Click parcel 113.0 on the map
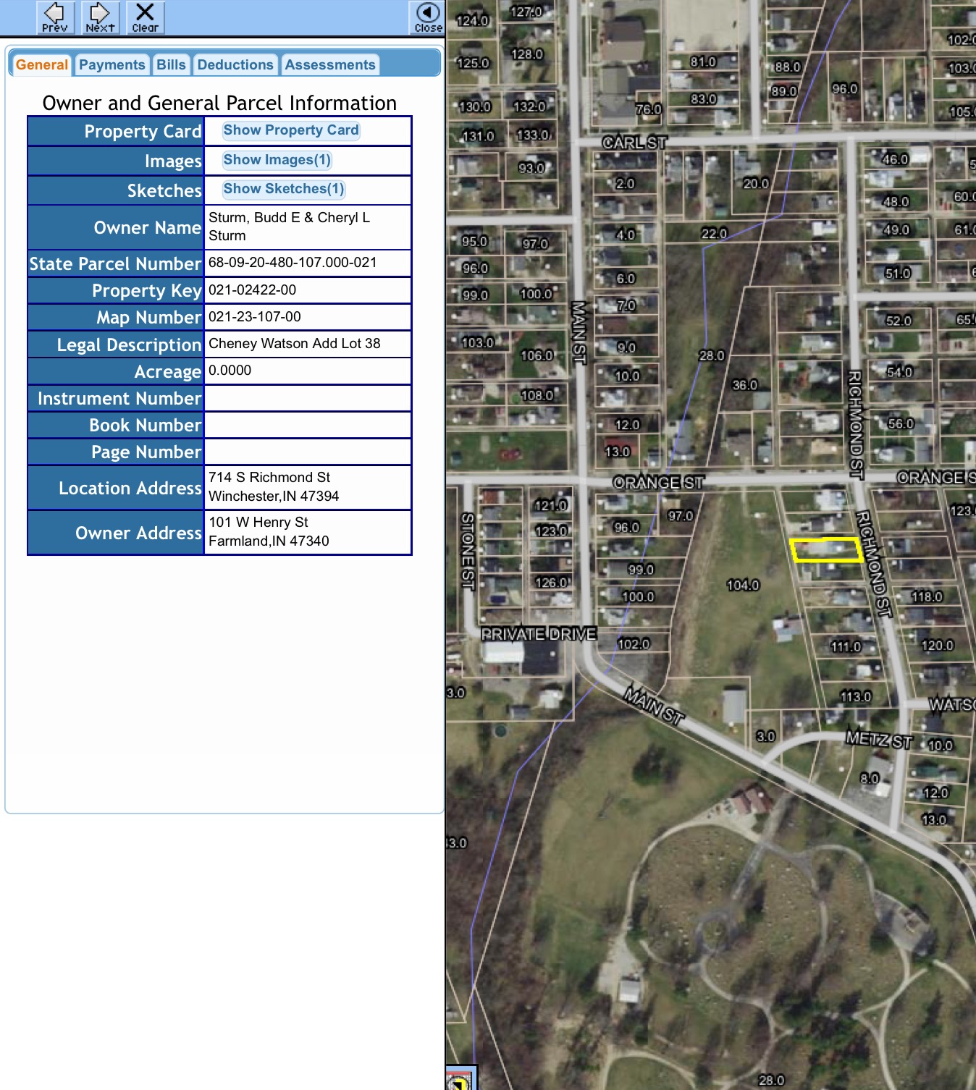The height and width of the screenshot is (1090, 976). point(855,696)
